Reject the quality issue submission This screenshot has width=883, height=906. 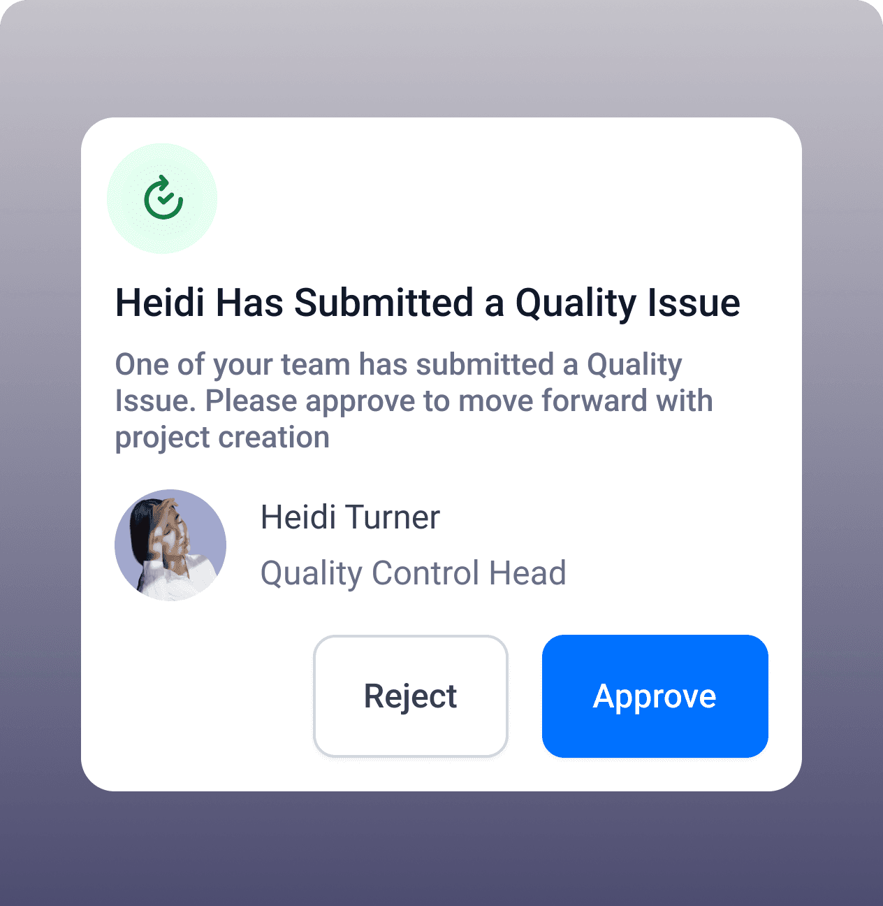tap(411, 696)
